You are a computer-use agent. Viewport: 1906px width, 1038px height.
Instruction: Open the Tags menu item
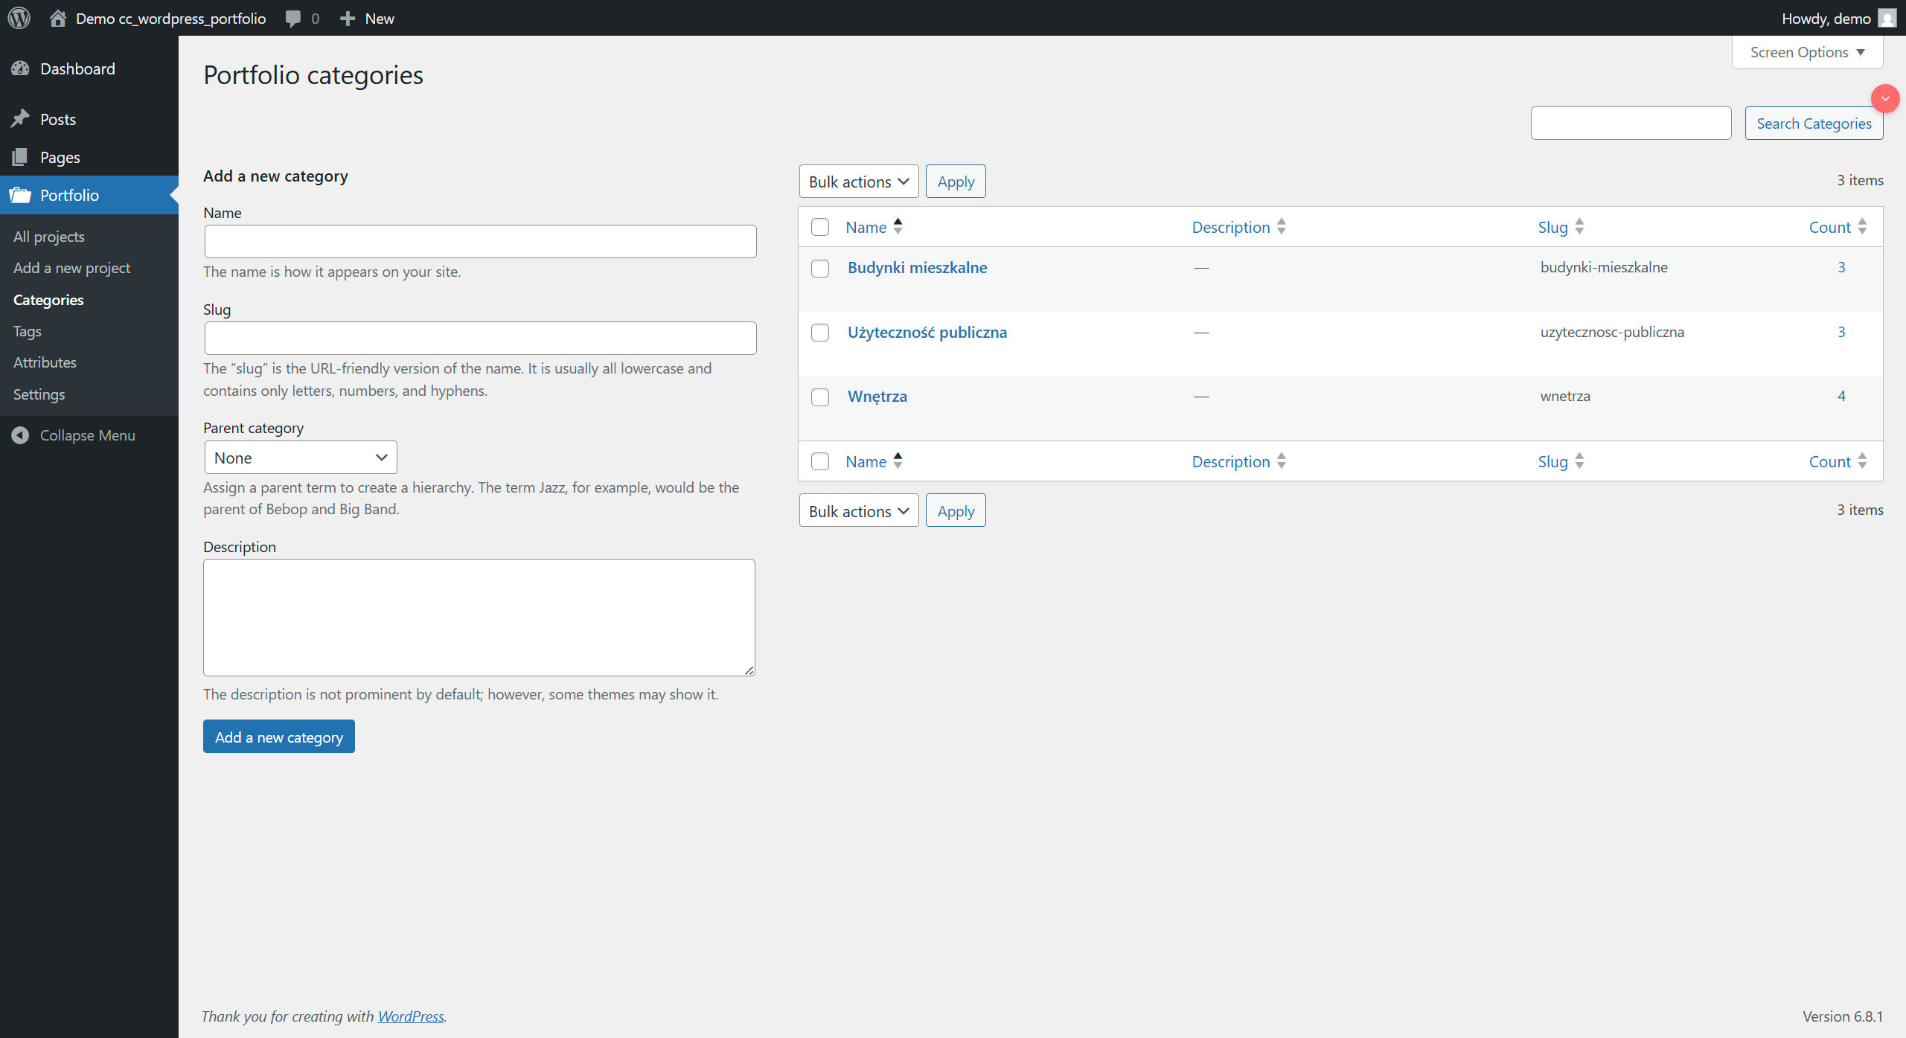point(27,331)
